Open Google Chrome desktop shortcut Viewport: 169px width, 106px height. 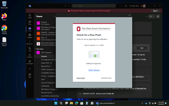tap(4, 30)
